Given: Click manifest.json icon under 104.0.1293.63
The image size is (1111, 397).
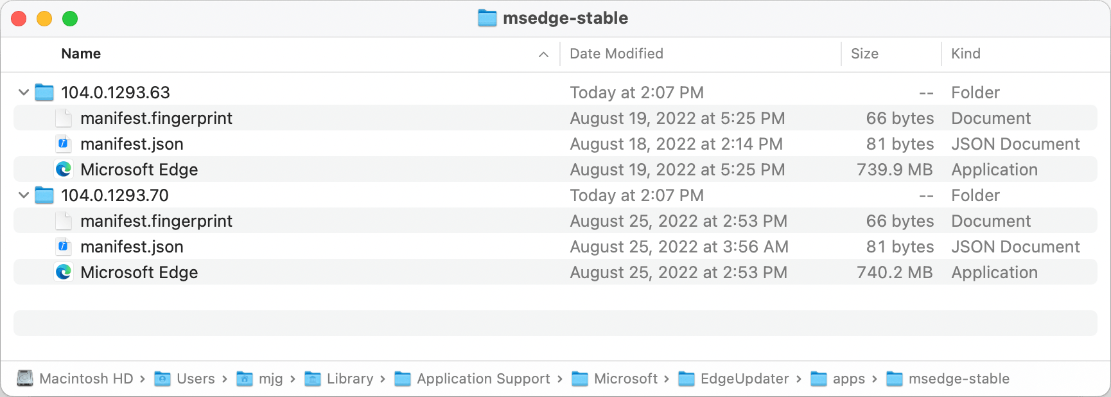Looking at the screenshot, I should click(64, 144).
